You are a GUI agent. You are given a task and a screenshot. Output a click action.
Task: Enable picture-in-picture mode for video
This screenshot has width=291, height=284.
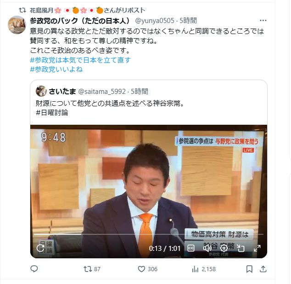[241, 248]
